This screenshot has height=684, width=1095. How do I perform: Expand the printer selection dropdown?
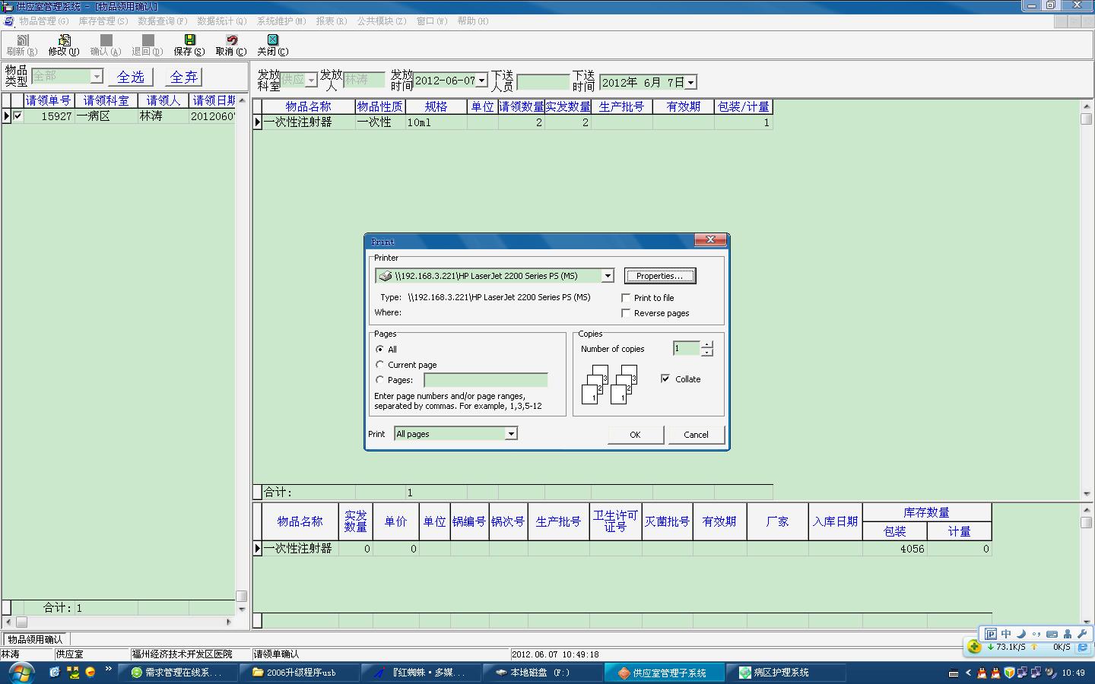pyautogui.click(x=608, y=276)
